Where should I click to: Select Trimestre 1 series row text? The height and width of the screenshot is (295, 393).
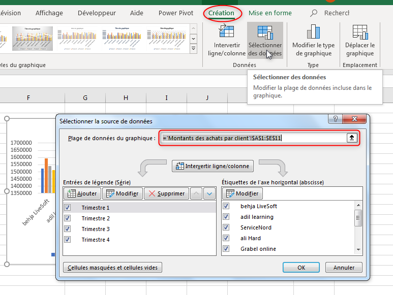pos(96,208)
